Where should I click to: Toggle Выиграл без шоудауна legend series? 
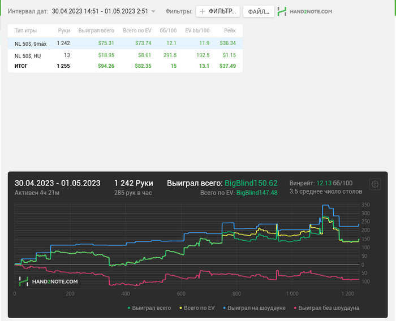[x=326, y=308]
